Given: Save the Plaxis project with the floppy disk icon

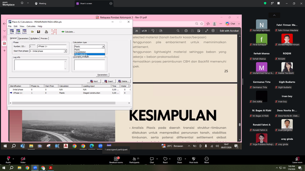Looking at the screenshot, I should 39,32.
